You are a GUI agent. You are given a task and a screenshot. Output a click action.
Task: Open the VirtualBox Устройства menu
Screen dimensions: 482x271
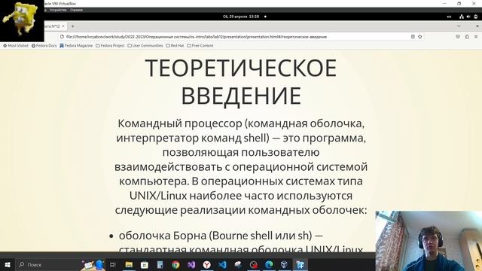tap(58, 10)
